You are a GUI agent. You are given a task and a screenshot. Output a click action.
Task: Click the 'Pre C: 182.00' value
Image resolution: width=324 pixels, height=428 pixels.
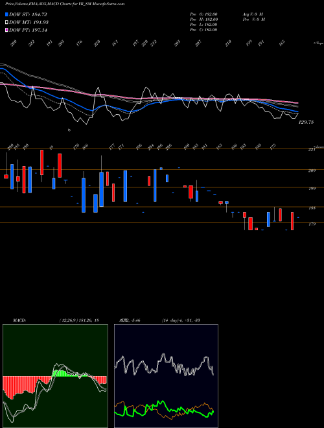tap(203, 30)
